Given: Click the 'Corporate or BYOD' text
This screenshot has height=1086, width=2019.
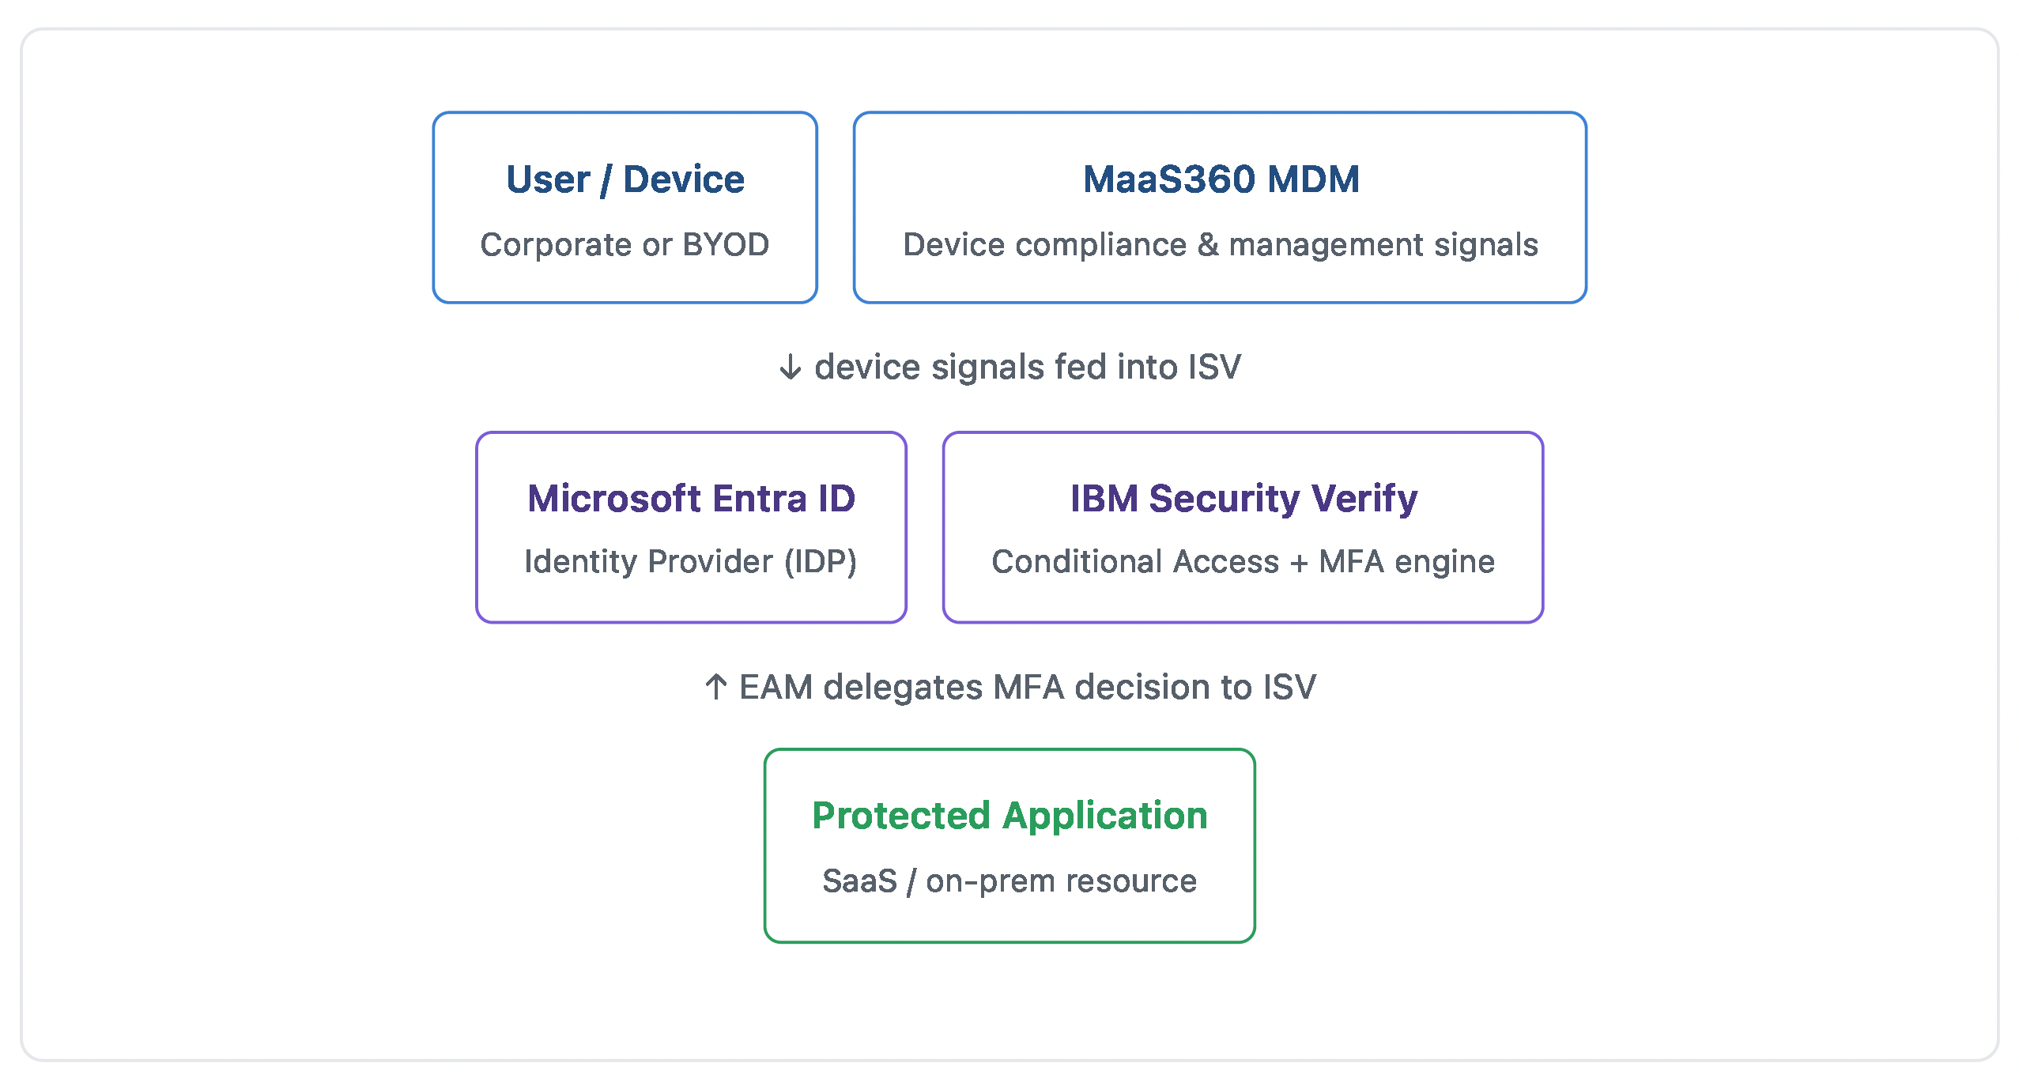Looking at the screenshot, I should pos(625,245).
